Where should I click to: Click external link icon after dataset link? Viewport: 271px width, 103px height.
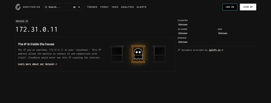(x=56, y=64)
